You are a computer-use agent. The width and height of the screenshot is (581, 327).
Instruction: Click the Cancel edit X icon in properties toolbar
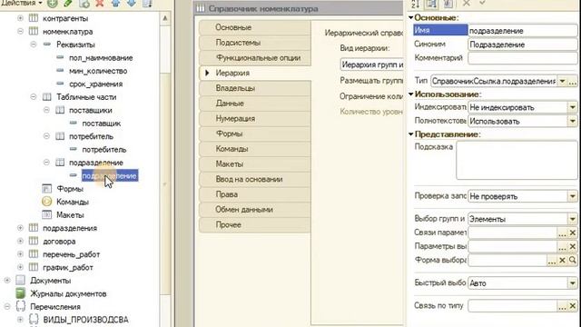coord(466,4)
